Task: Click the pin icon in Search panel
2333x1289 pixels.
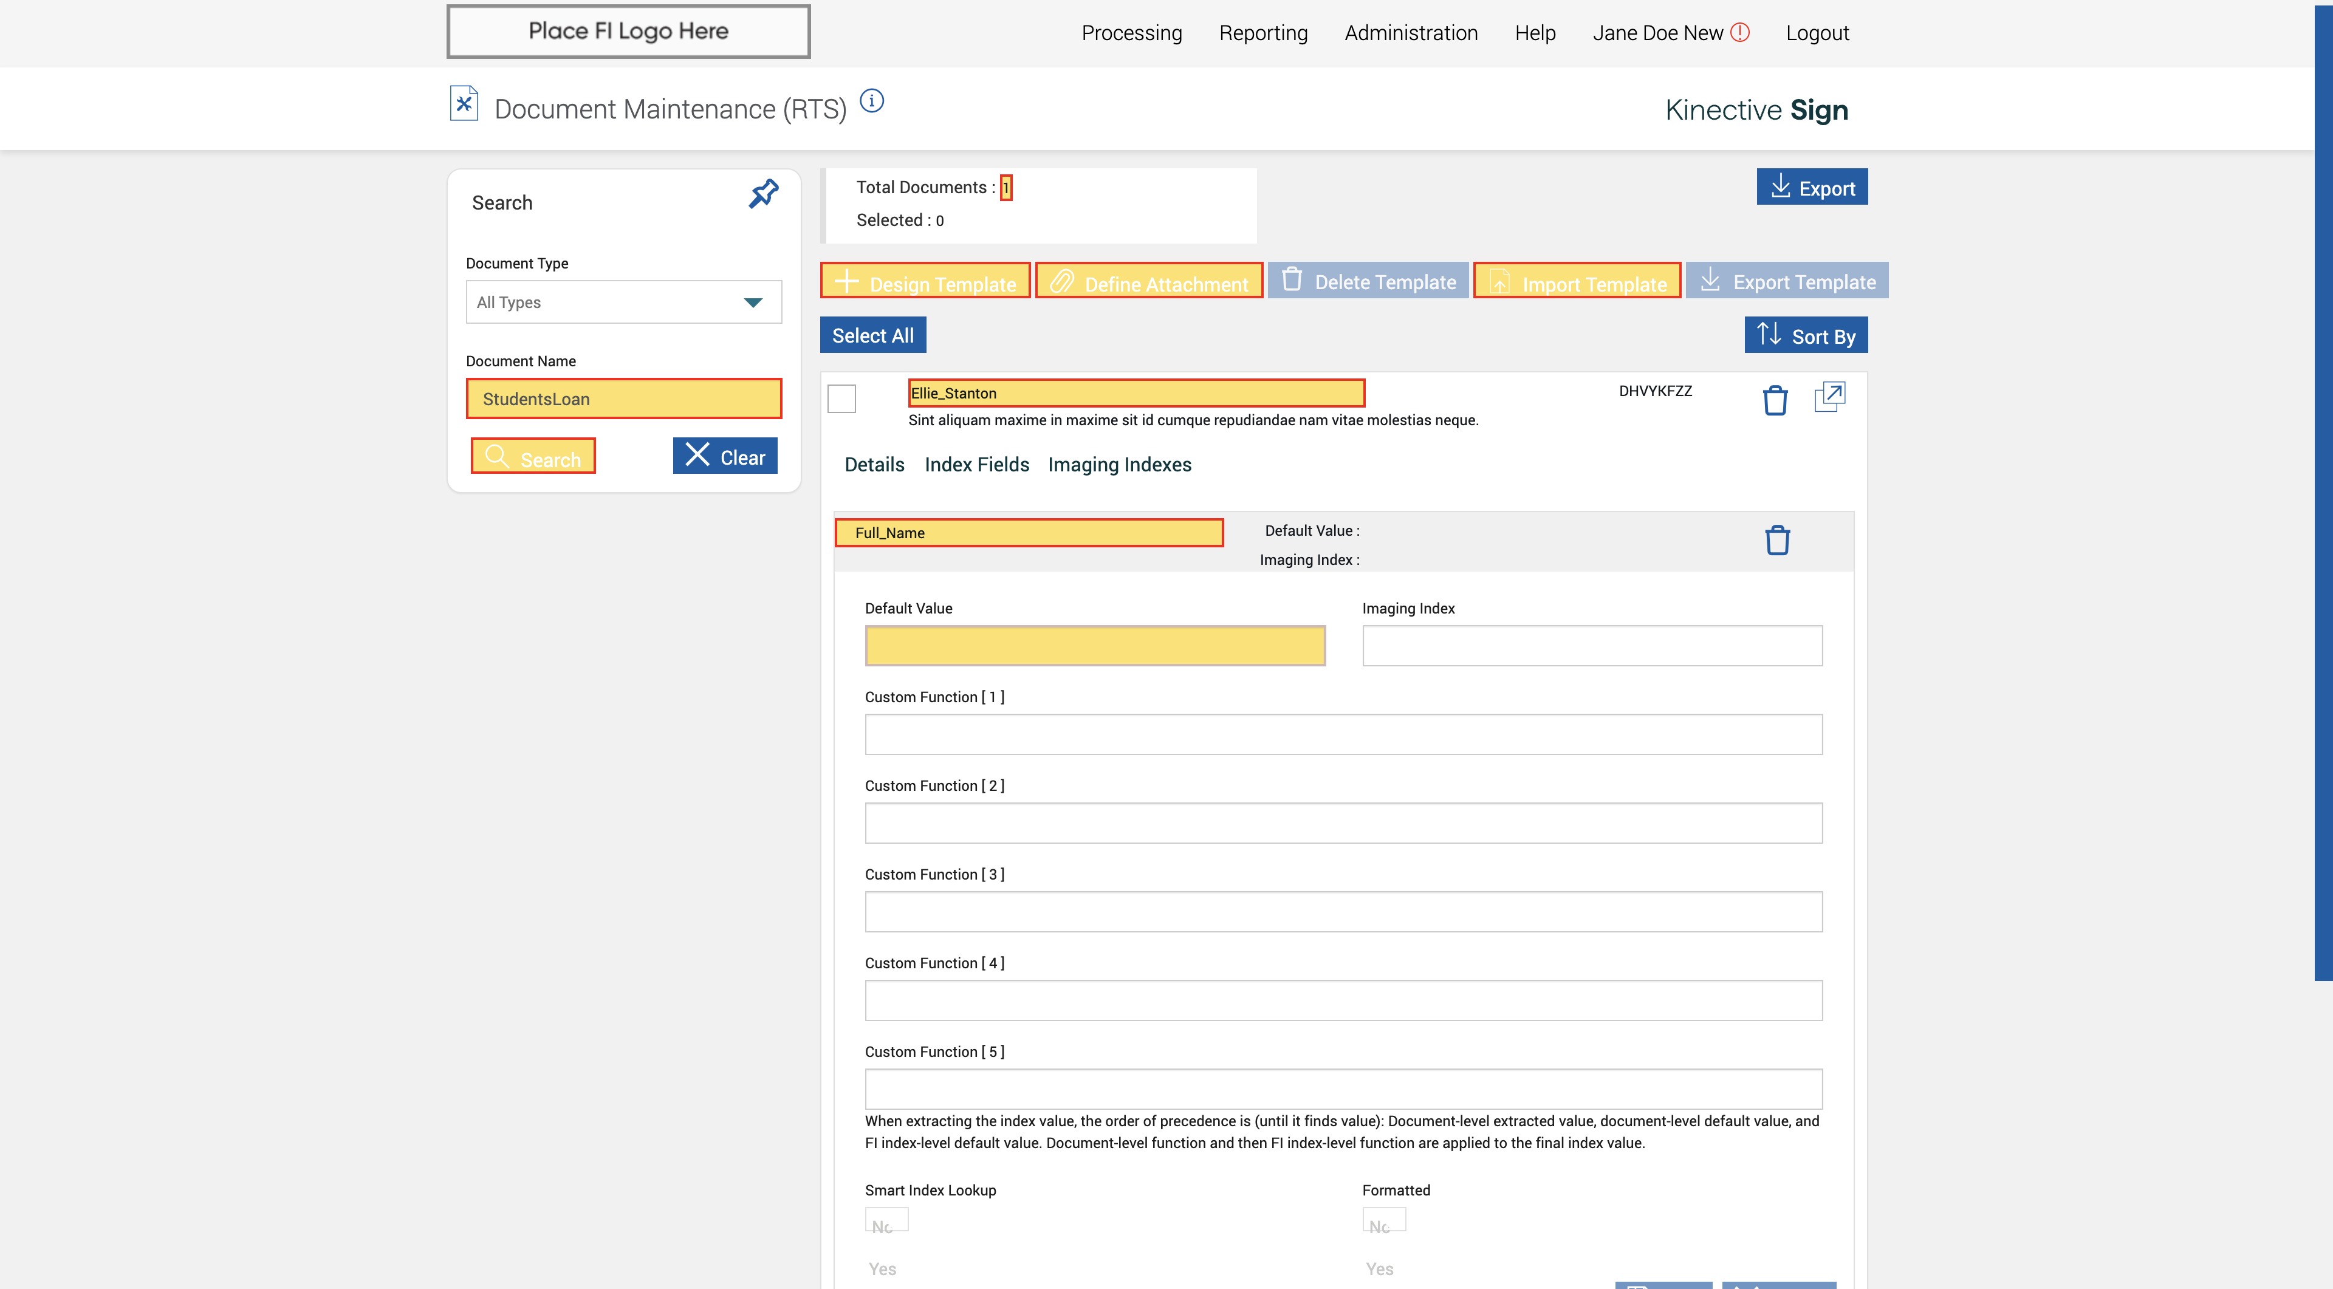Action: (764, 193)
